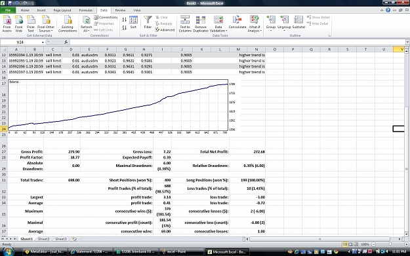Switch to Sheet2 tab
Screen dimensions: 410x256
(43, 239)
